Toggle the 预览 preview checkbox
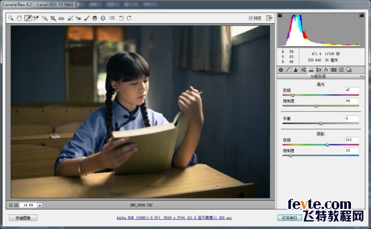Image resolution: width=371 pixels, height=229 pixels. [250, 18]
